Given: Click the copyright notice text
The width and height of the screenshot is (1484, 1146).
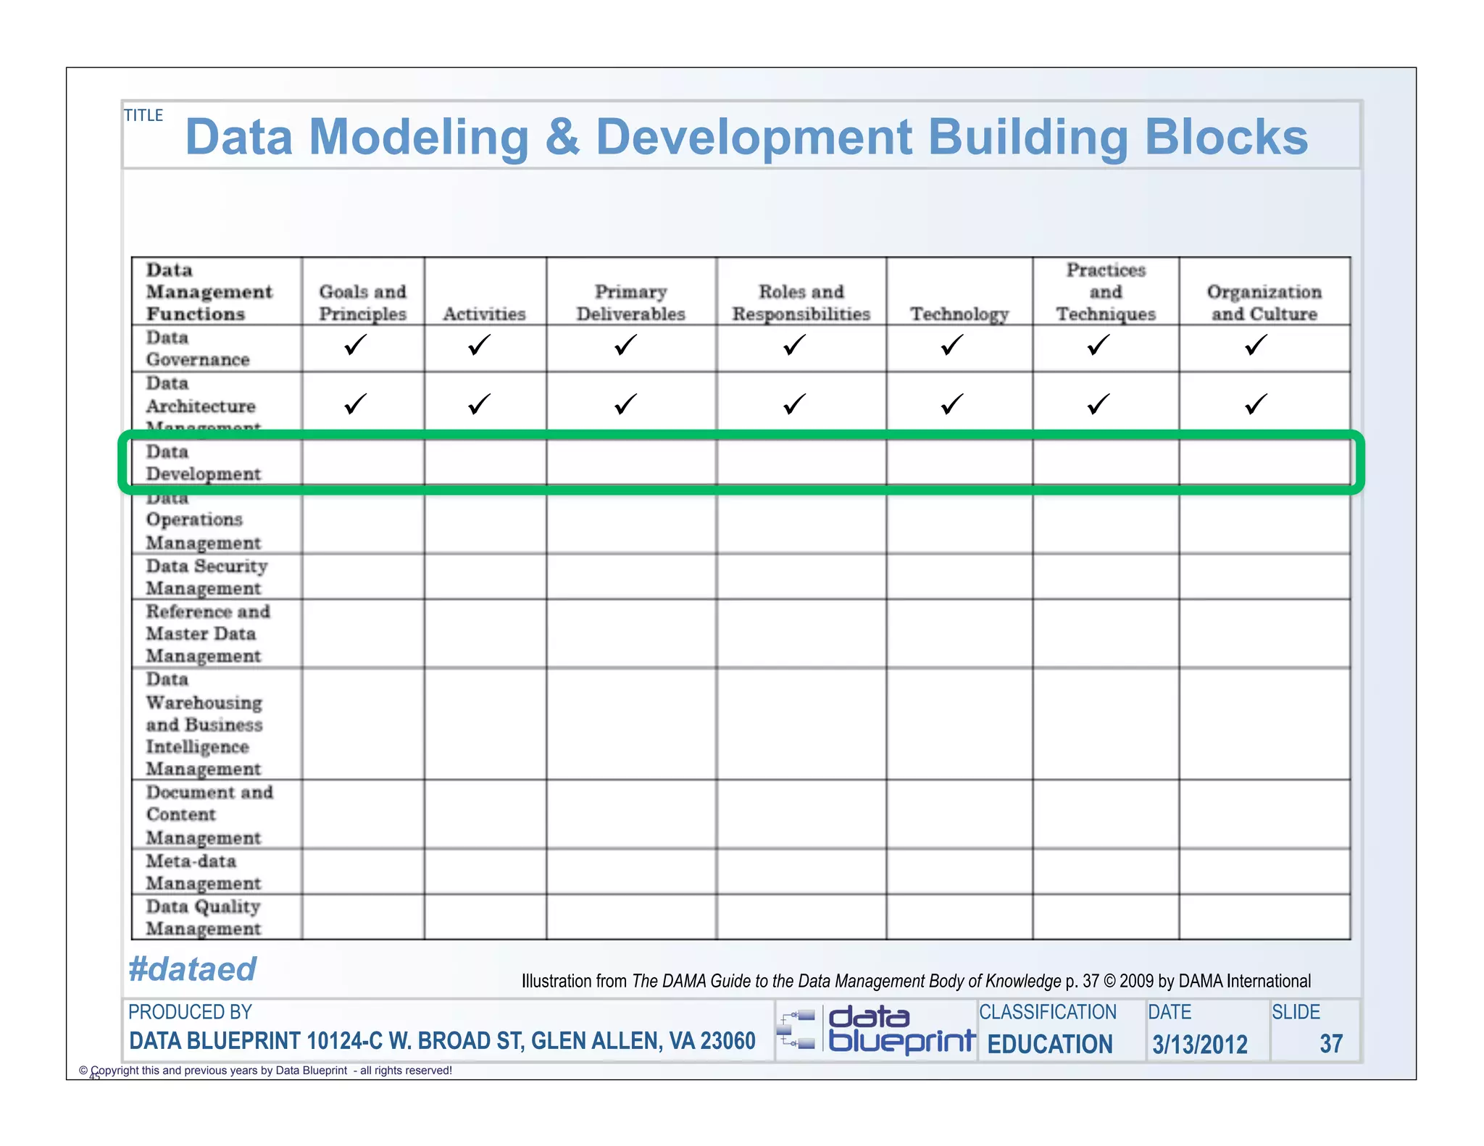Looking at the screenshot, I should click(265, 1070).
